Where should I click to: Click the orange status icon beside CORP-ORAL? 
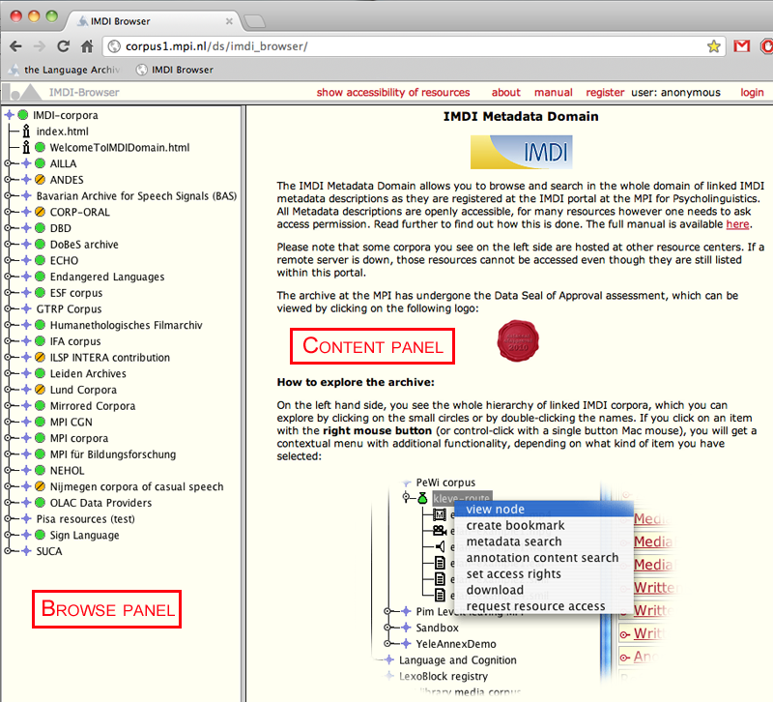(40, 212)
